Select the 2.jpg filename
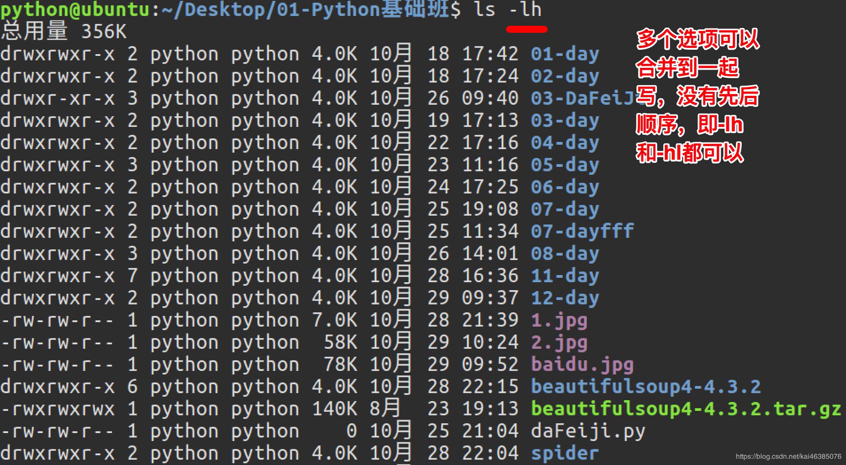The width and height of the screenshot is (846, 465). [x=558, y=342]
